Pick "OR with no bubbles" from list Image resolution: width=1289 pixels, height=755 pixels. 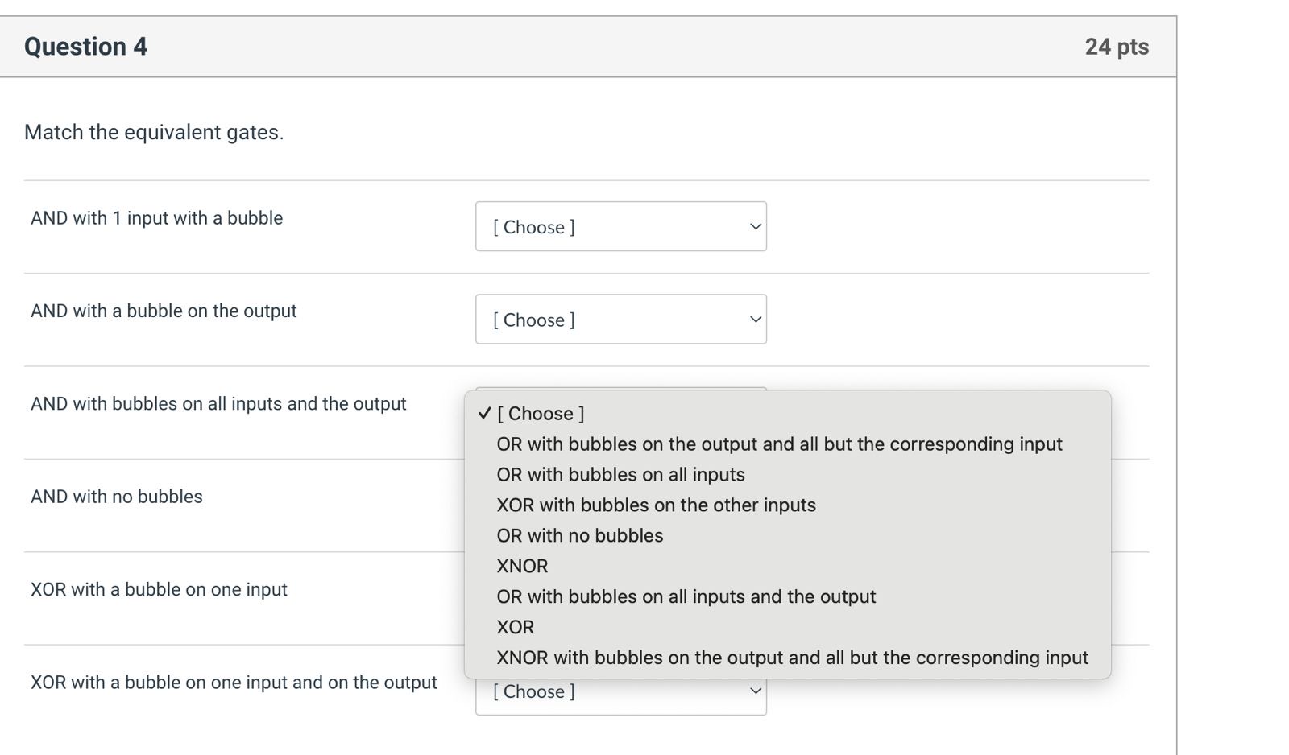(x=579, y=536)
